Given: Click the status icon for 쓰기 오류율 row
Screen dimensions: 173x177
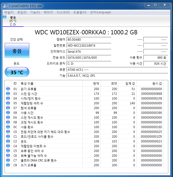Looking at the screenshot, I should (x=8, y=165).
